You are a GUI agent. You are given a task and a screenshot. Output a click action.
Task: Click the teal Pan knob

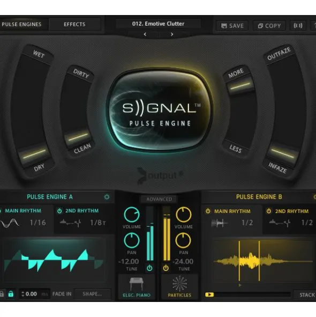132,240
